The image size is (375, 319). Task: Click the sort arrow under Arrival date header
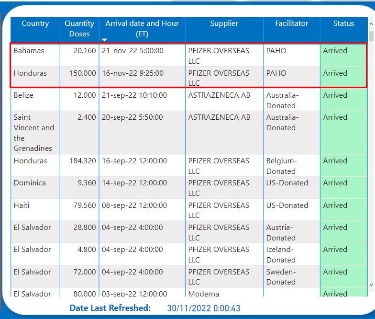(x=105, y=39)
